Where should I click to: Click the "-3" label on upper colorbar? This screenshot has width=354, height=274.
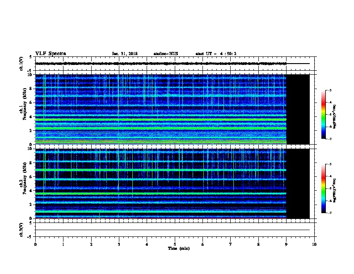[329, 90]
